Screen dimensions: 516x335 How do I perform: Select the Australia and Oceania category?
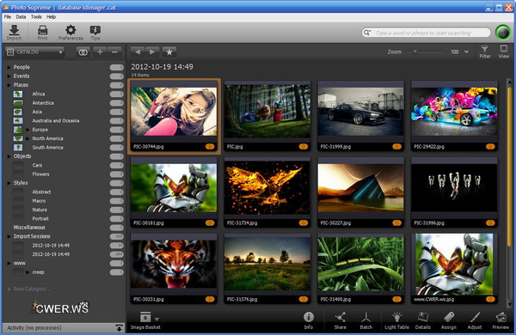[56, 120]
